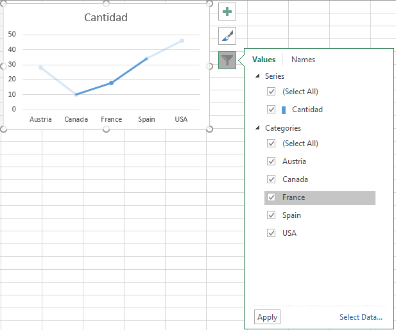
Task: Collapse the Series section
Action: point(258,76)
